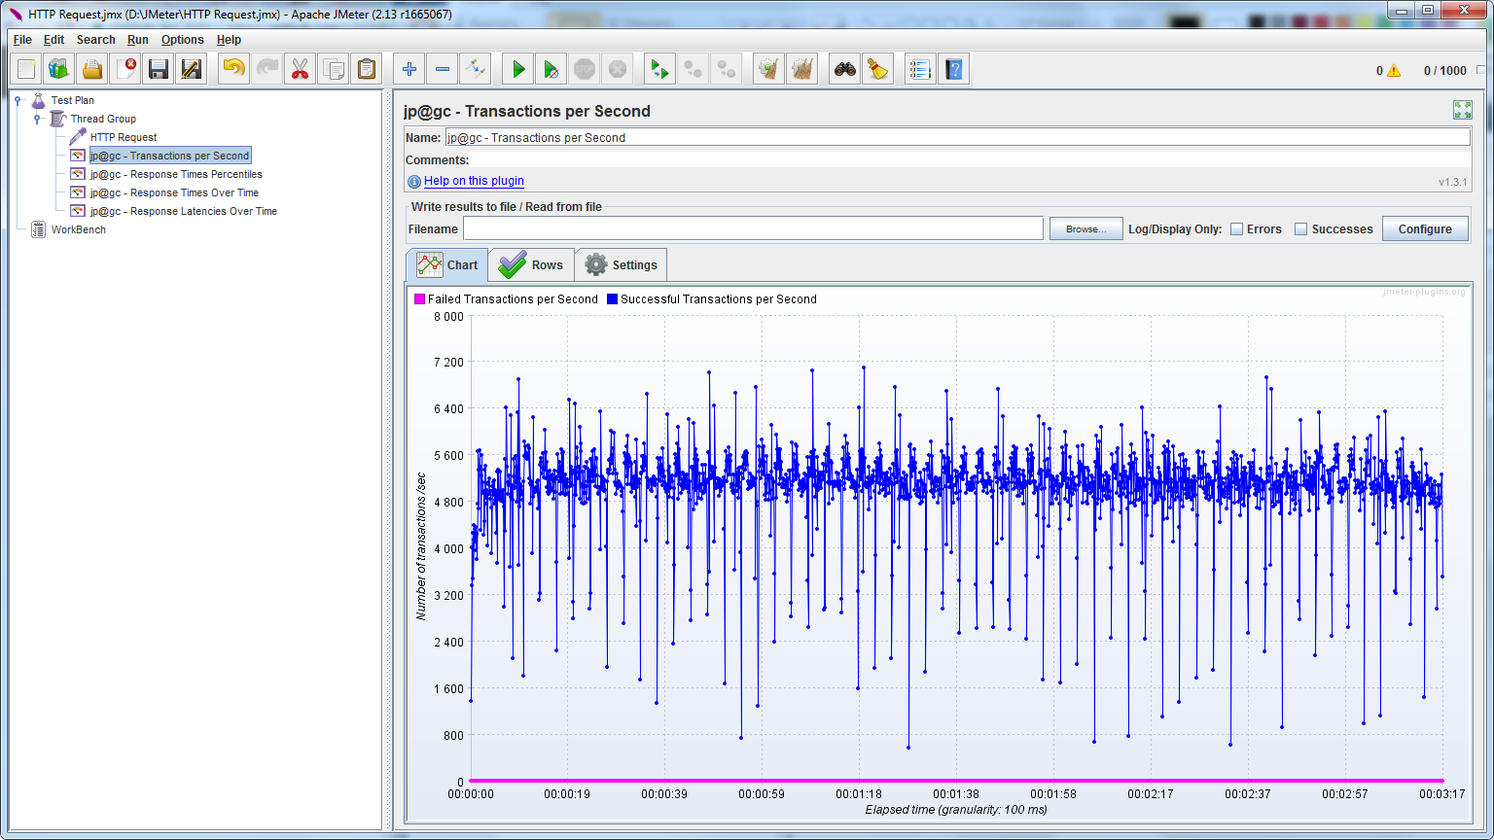The image size is (1494, 840).
Task: Click the Paste clipboard icon
Action: (367, 69)
